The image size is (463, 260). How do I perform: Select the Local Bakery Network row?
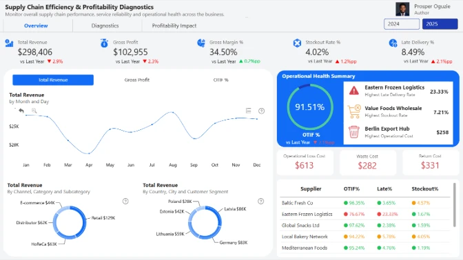pyautogui.click(x=364, y=237)
